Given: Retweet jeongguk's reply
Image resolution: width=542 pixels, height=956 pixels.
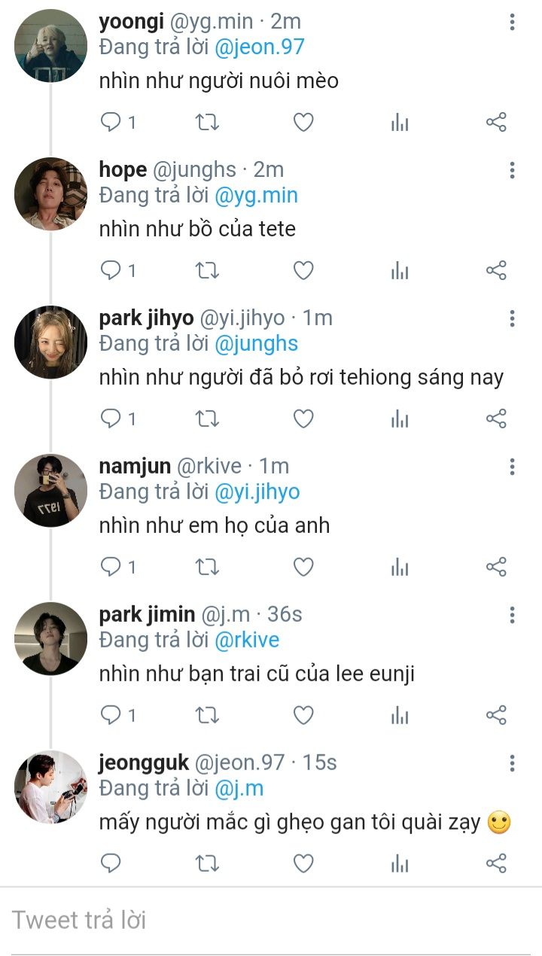Looking at the screenshot, I should pos(207,863).
